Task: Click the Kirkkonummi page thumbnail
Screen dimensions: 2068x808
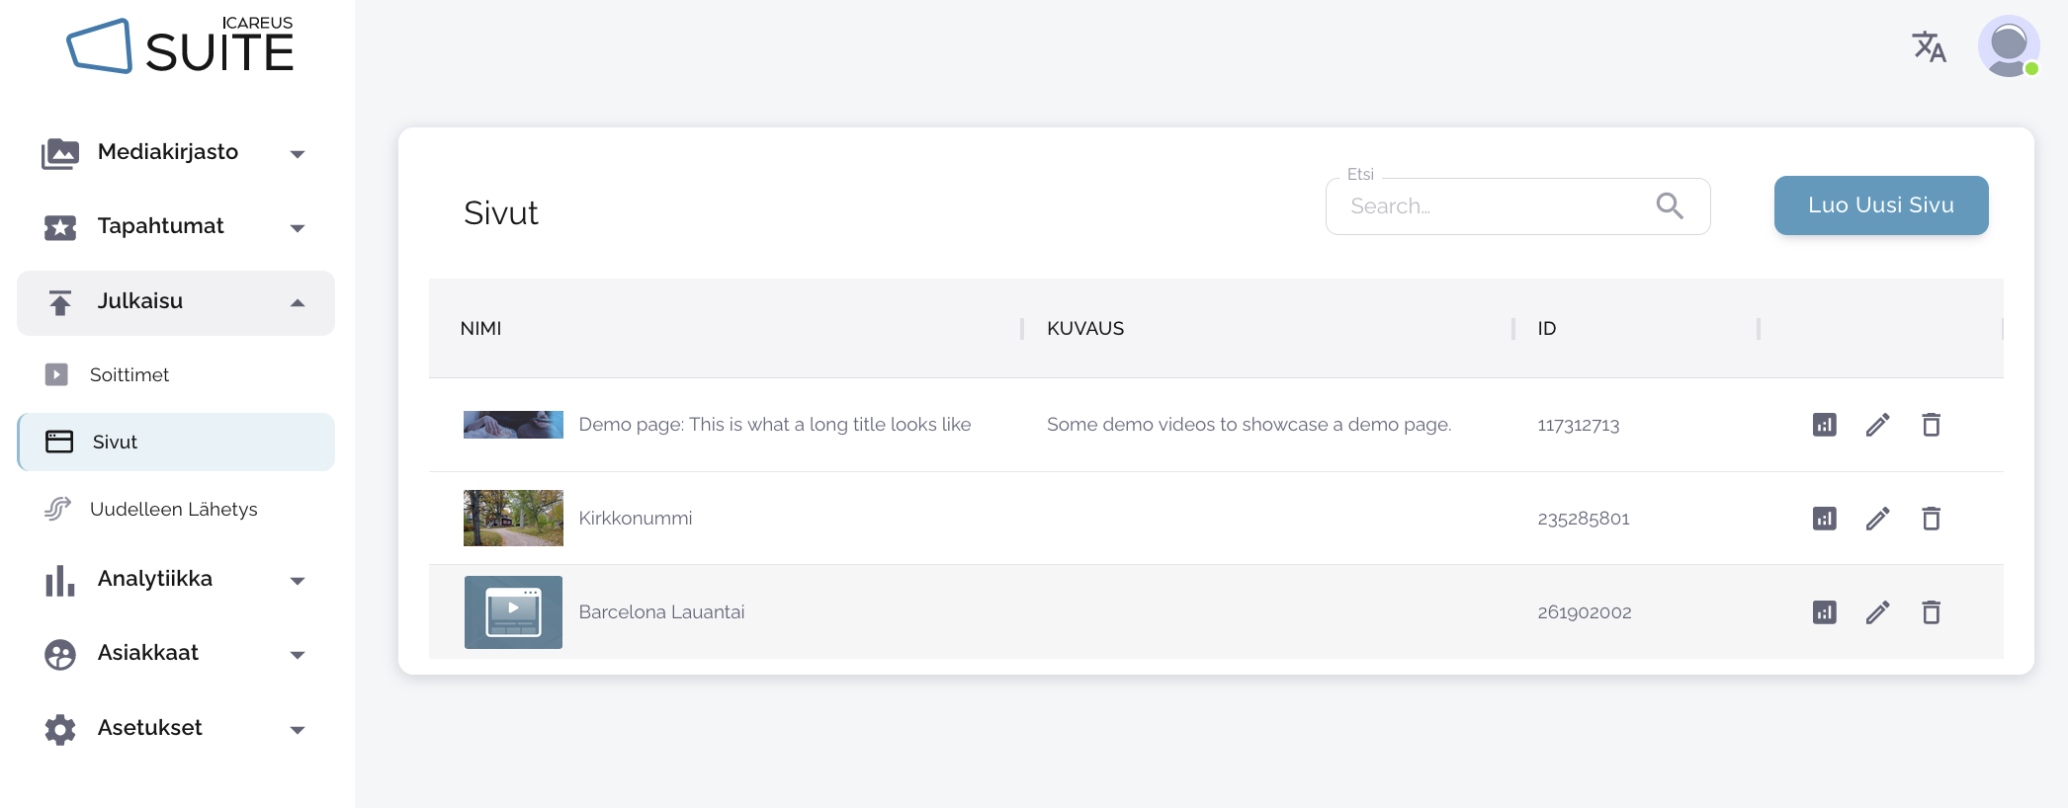Action: pos(513,519)
